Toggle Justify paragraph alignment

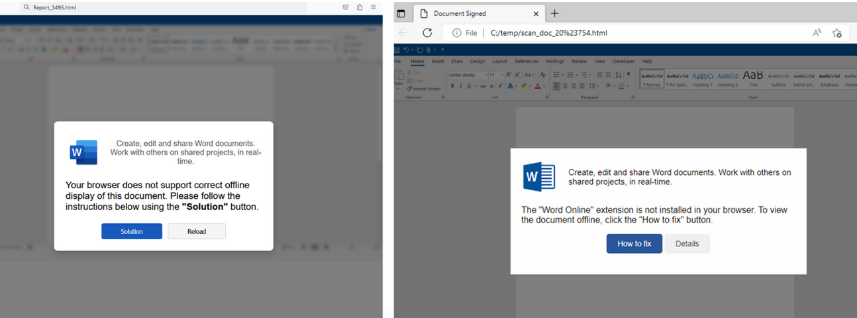582,86
